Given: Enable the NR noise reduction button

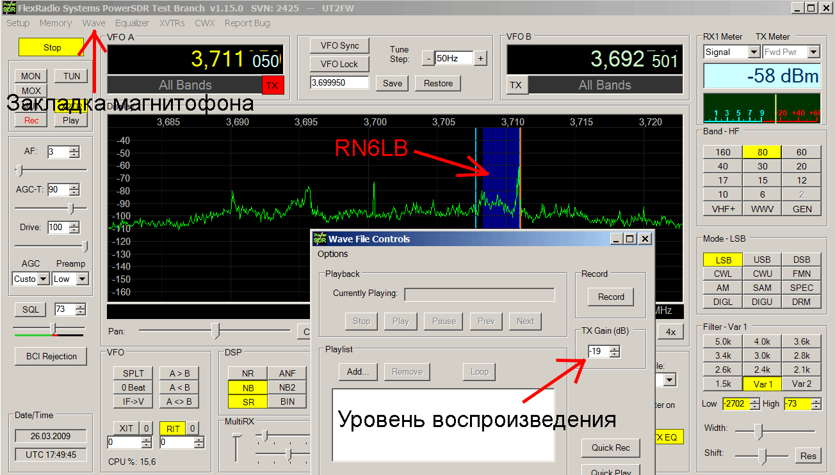Looking at the screenshot, I should click(248, 373).
